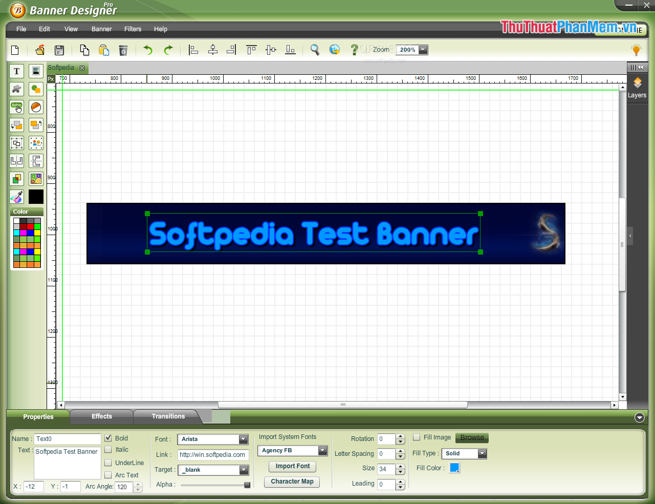Screen dimensions: 655x504
Task: Click the blue Fill Color swatch
Action: 454,468
